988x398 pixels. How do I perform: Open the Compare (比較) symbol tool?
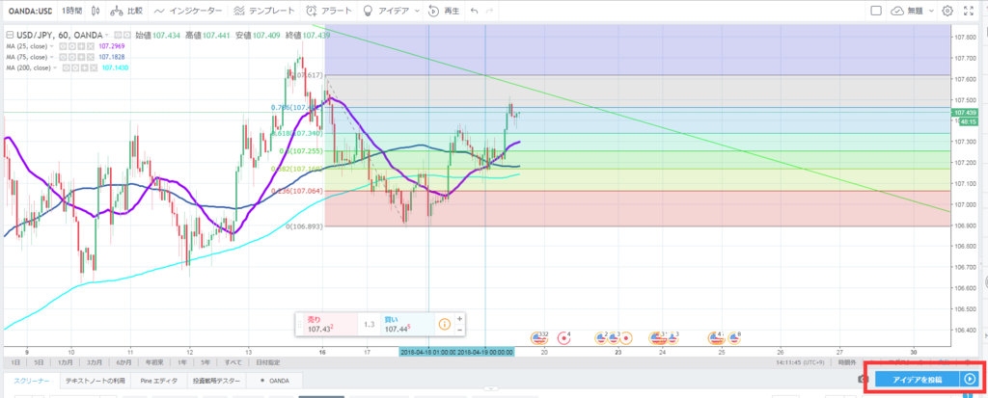pyautogui.click(x=126, y=11)
